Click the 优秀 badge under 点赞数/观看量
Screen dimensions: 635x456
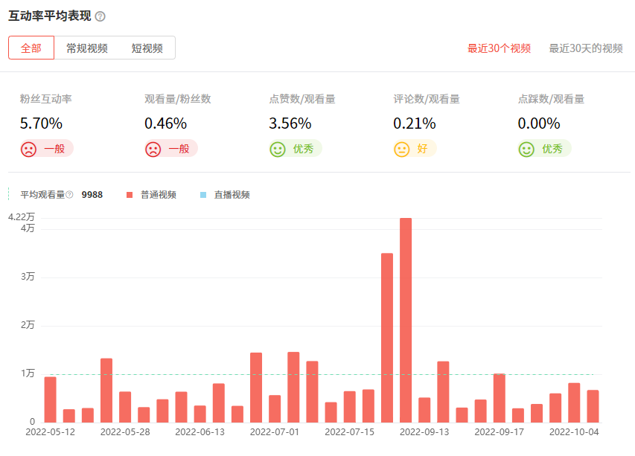coord(303,149)
